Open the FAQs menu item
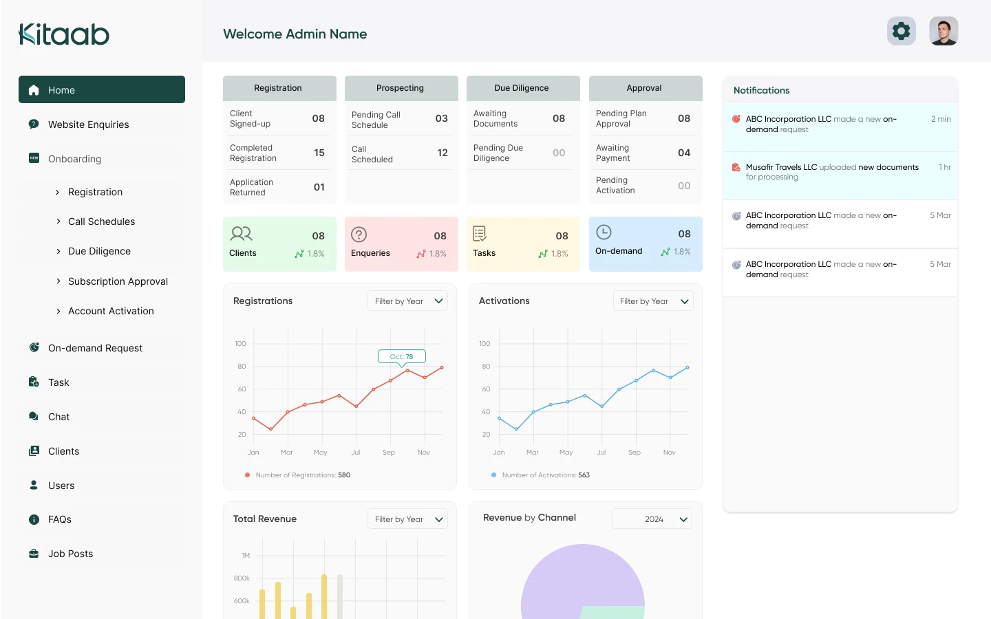The width and height of the screenshot is (991, 619). pos(102,519)
